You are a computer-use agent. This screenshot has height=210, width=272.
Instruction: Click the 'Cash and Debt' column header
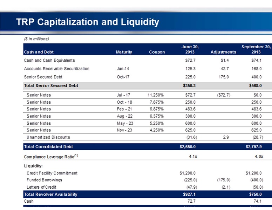point(39,52)
